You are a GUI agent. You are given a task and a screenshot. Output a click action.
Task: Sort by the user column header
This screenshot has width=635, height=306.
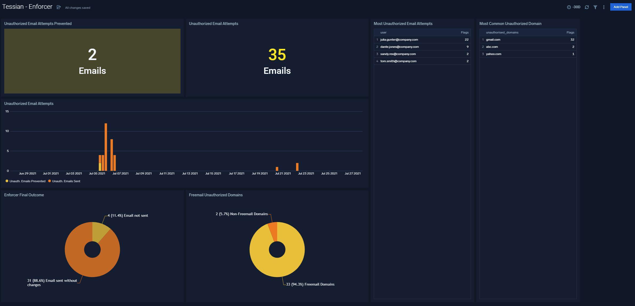point(383,32)
